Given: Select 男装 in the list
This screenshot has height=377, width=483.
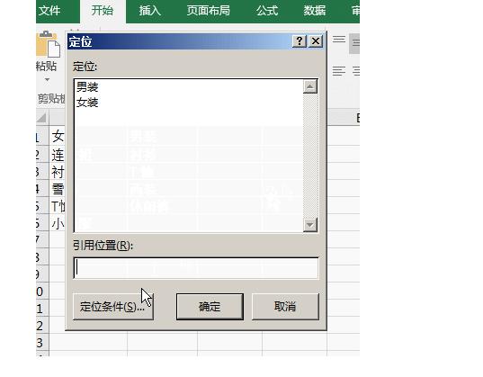Looking at the screenshot, I should 87,87.
